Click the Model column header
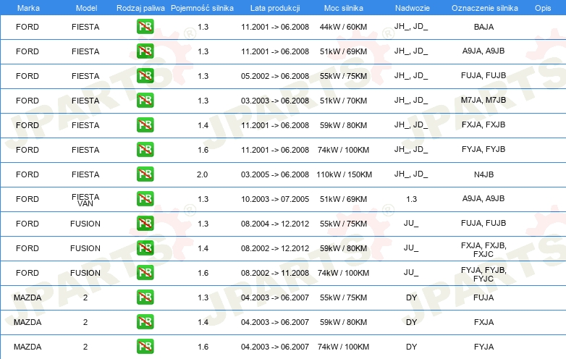 [85, 7]
